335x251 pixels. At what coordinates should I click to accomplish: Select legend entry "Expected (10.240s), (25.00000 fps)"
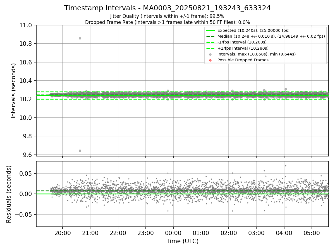pos(253,30)
